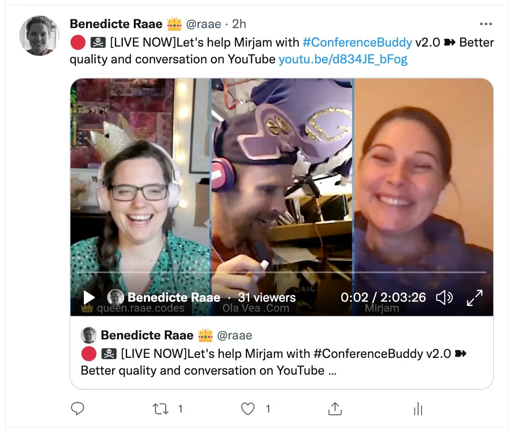The width and height of the screenshot is (515, 433).
Task: Click the small avatar in video overlay
Action: 116,297
